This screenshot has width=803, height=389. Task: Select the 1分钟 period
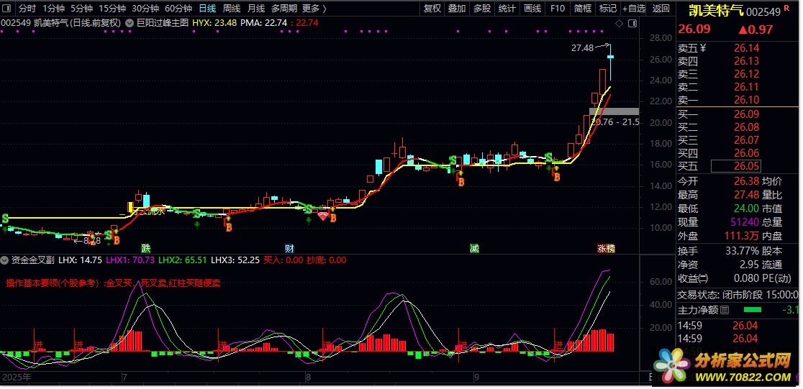pos(53,8)
